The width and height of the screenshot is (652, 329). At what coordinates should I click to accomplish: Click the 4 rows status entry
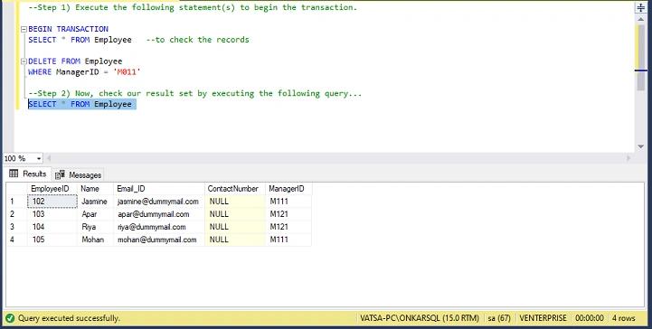623,318
